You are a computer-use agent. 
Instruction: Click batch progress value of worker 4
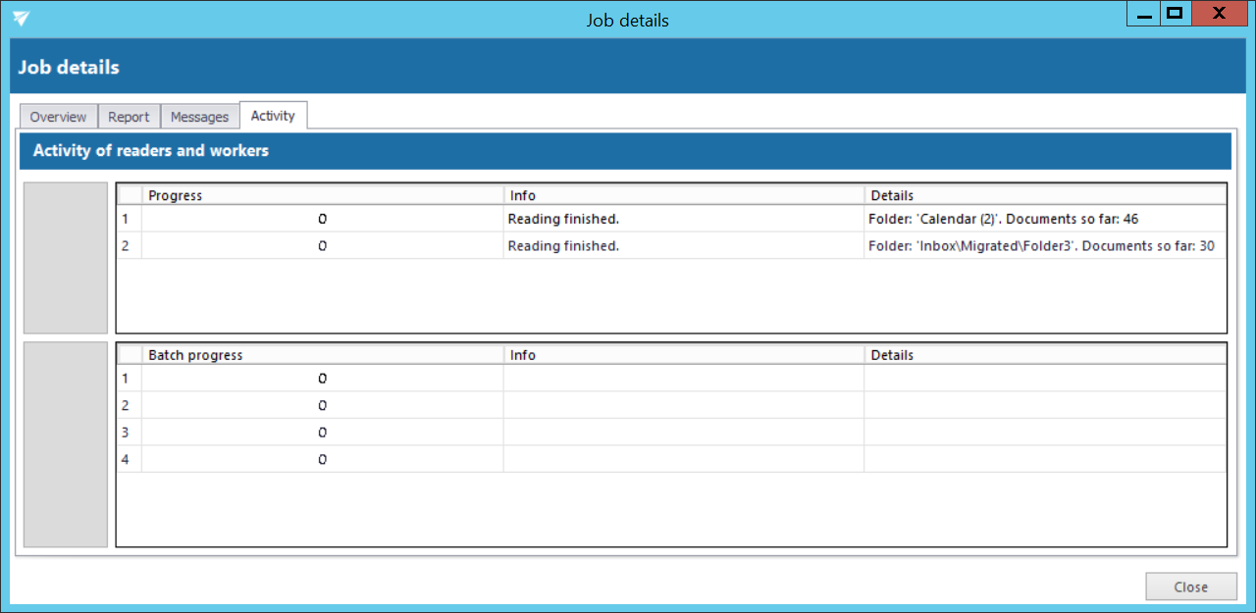[322, 460]
